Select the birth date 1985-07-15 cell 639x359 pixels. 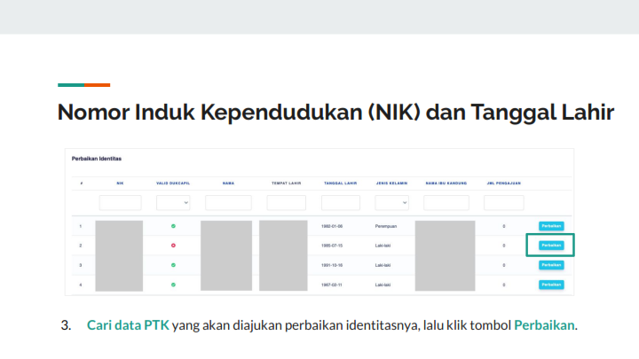click(332, 246)
